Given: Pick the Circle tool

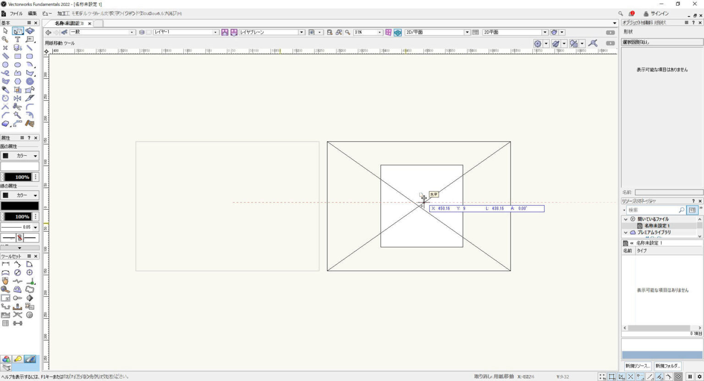Looking at the screenshot, I should pyautogui.click(x=5, y=65).
